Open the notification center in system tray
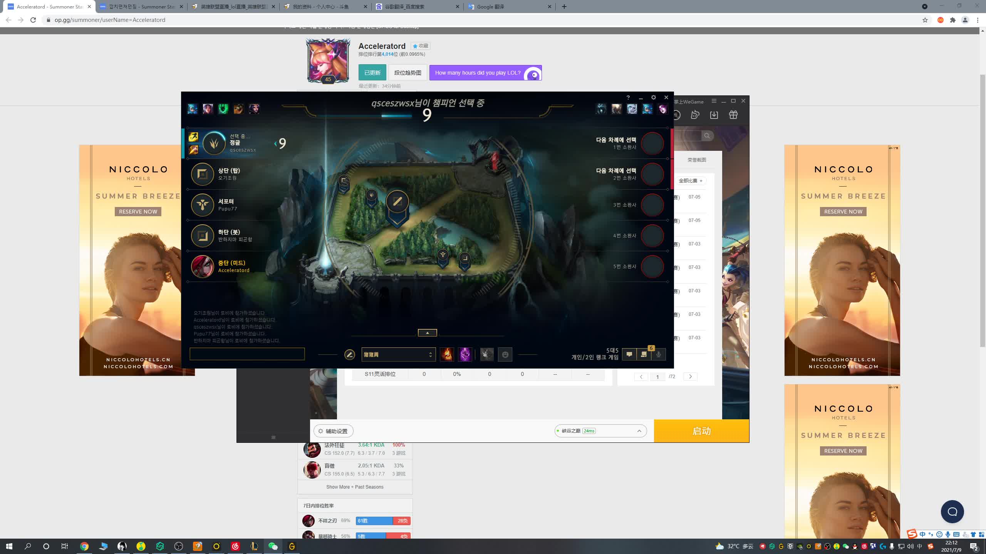Screen dimensions: 986x554 [974, 547]
